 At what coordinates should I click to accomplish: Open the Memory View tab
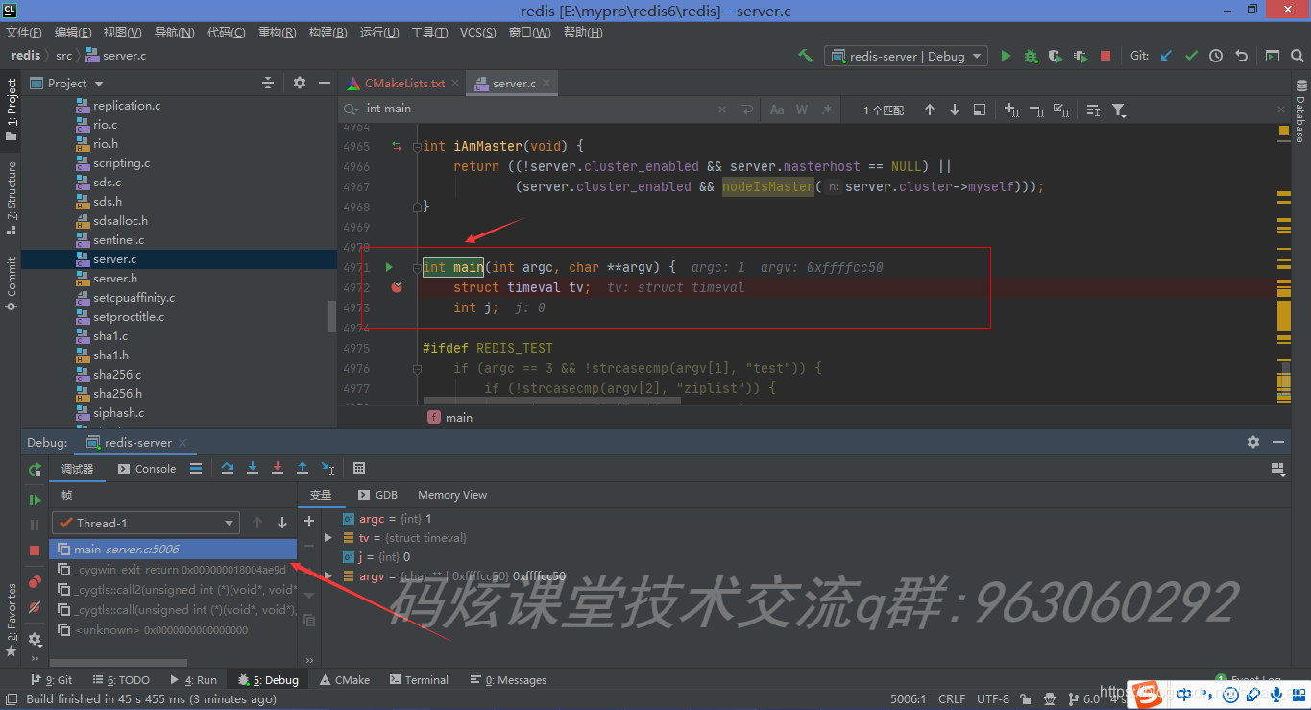click(x=452, y=495)
